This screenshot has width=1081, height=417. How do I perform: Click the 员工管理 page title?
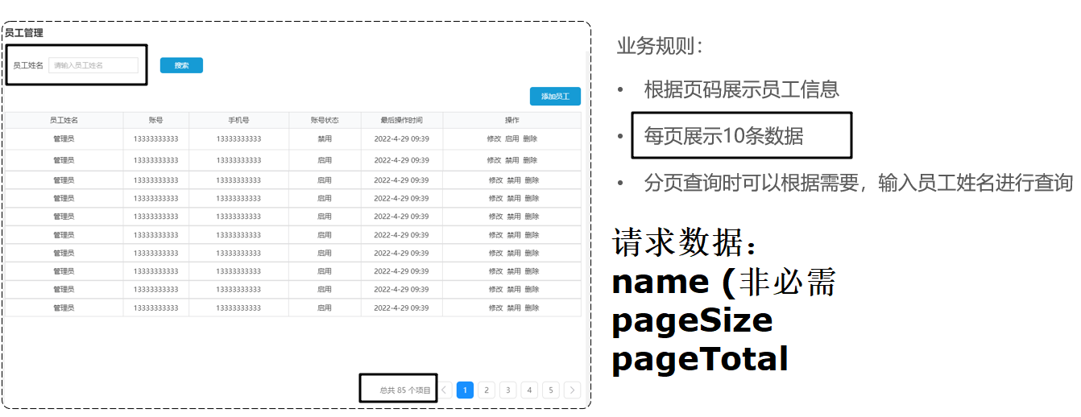[23, 33]
